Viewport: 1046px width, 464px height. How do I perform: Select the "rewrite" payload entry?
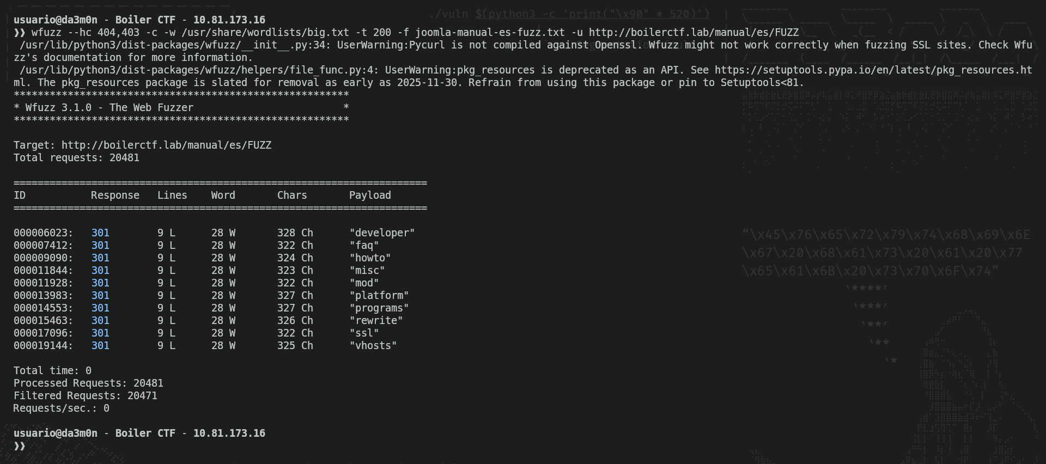tap(376, 321)
